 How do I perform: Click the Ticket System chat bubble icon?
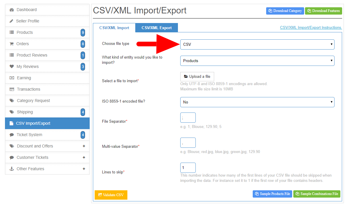(12, 135)
